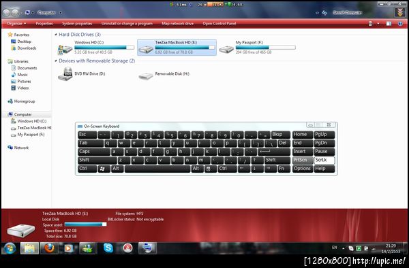
Task: Click Open Control Panel
Action: (x=219, y=23)
